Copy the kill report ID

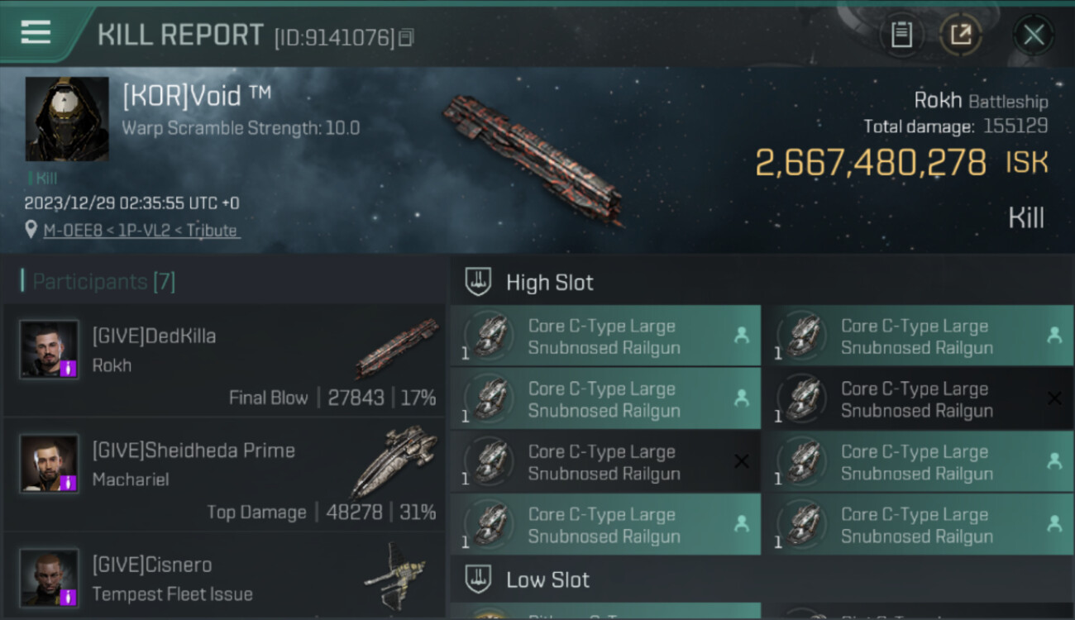click(405, 37)
